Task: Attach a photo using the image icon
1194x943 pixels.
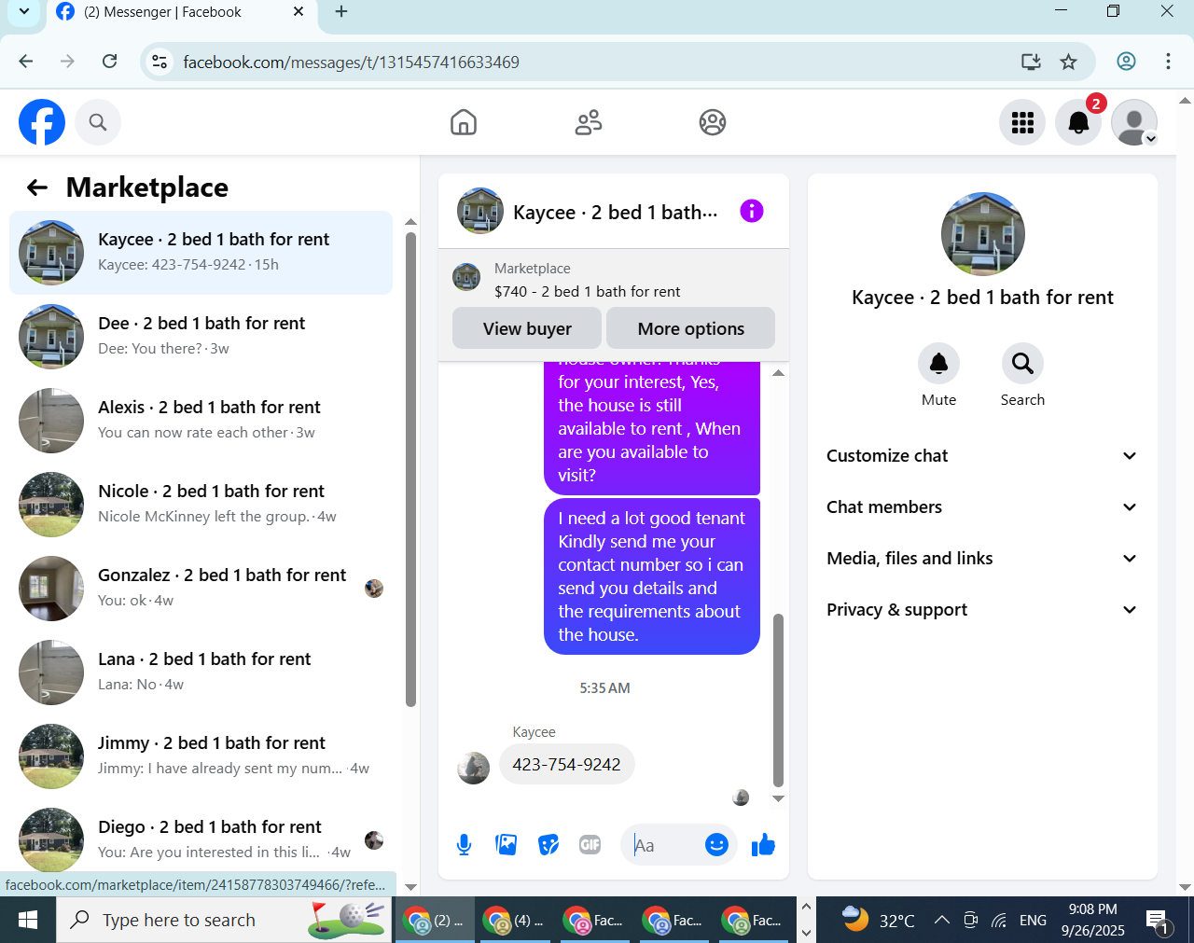Action: click(507, 845)
